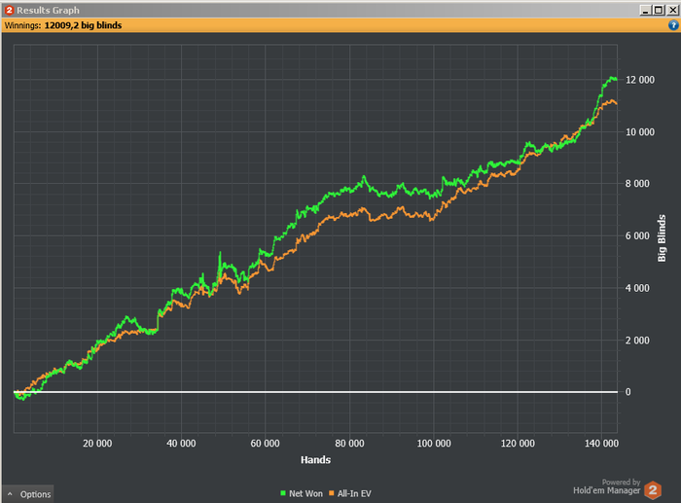Click the Hands axis title
Viewport: 681px width, 503px height.
click(316, 459)
